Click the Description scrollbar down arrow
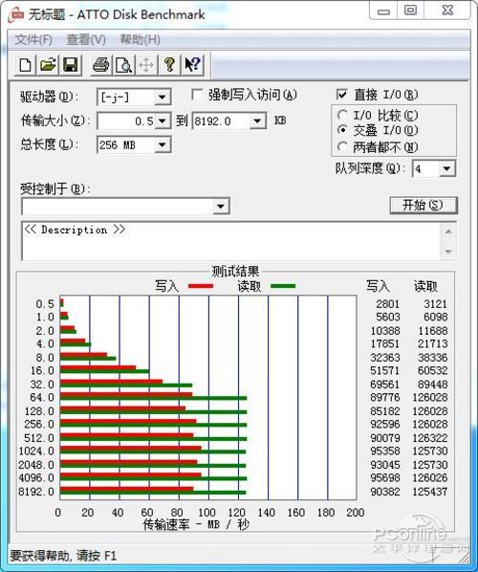478x572 pixels. pyautogui.click(x=448, y=252)
